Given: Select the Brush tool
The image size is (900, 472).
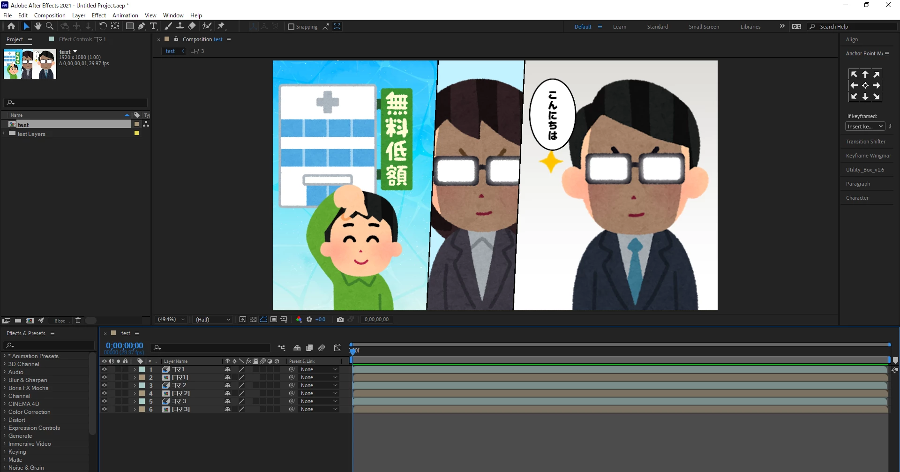Looking at the screenshot, I should (x=168, y=26).
